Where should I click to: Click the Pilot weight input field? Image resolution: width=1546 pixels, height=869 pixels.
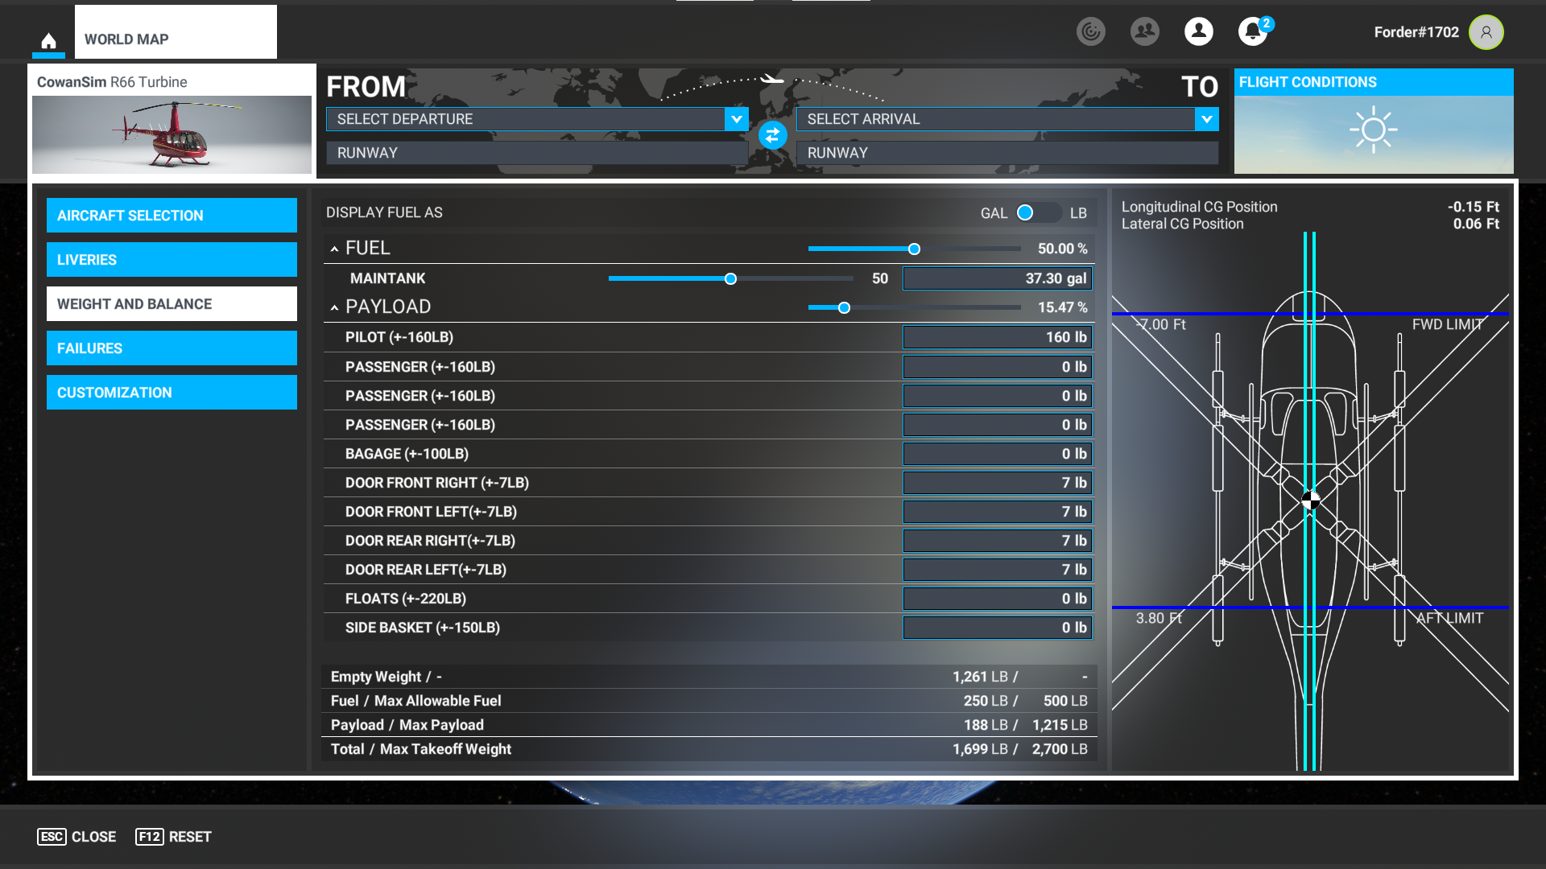tap(997, 337)
